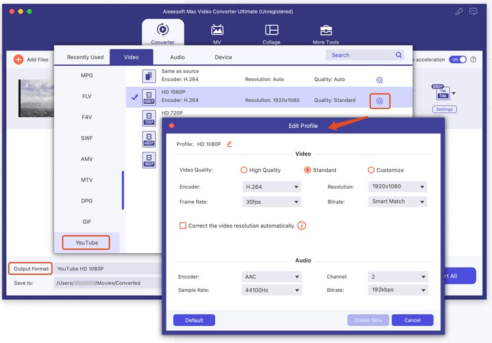Click the key registration icon
The width and height of the screenshot is (492, 343).
point(459,12)
